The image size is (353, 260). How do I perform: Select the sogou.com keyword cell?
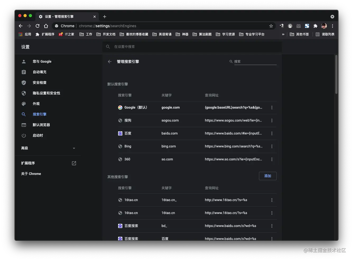click(170, 120)
